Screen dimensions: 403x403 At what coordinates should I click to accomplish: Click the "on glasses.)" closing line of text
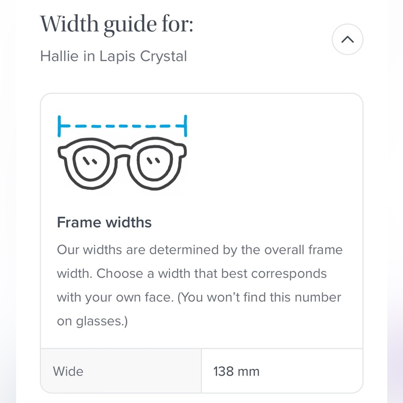point(92,321)
